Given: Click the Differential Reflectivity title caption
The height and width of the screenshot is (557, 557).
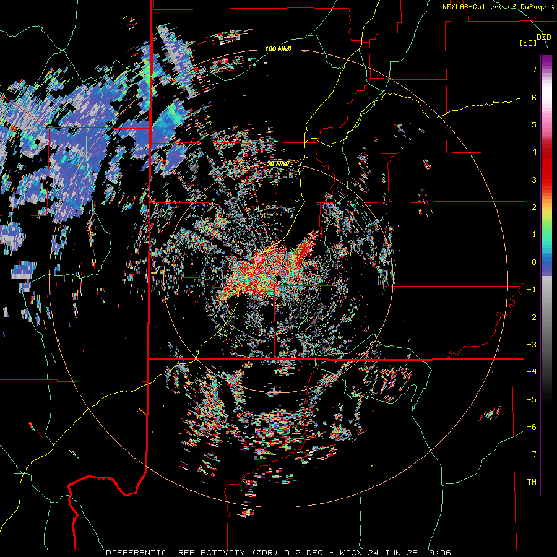Looking at the screenshot, I should click(278, 553).
